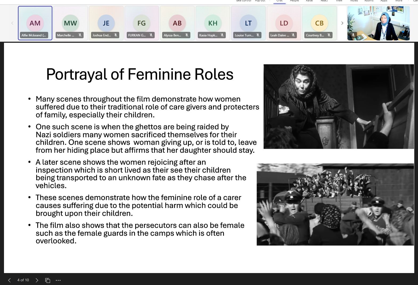Click the "Portrayal of Feminine Roles" slide title

[140, 74]
